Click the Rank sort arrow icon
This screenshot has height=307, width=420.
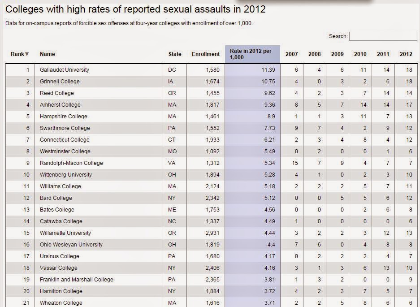[27, 54]
